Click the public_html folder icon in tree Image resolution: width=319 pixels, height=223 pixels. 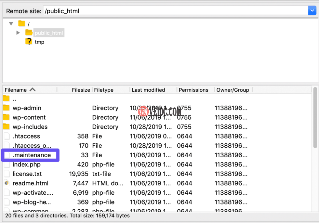tap(28, 33)
